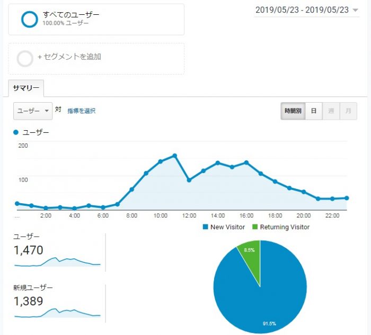
Task: Switch the chart to 日 daily view
Action: (x=314, y=111)
